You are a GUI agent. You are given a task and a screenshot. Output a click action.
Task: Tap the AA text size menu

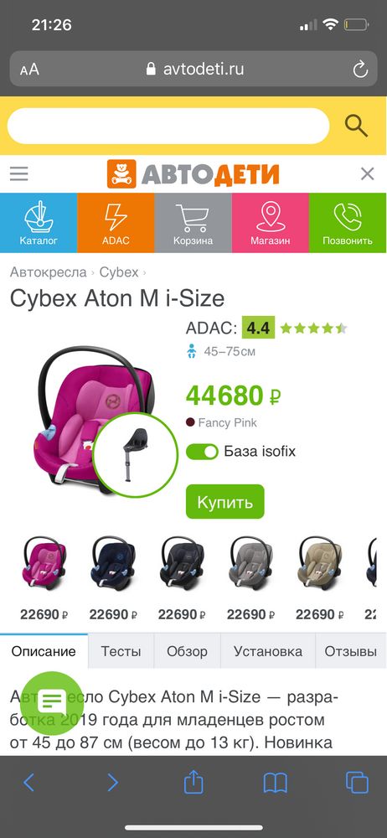(x=29, y=70)
